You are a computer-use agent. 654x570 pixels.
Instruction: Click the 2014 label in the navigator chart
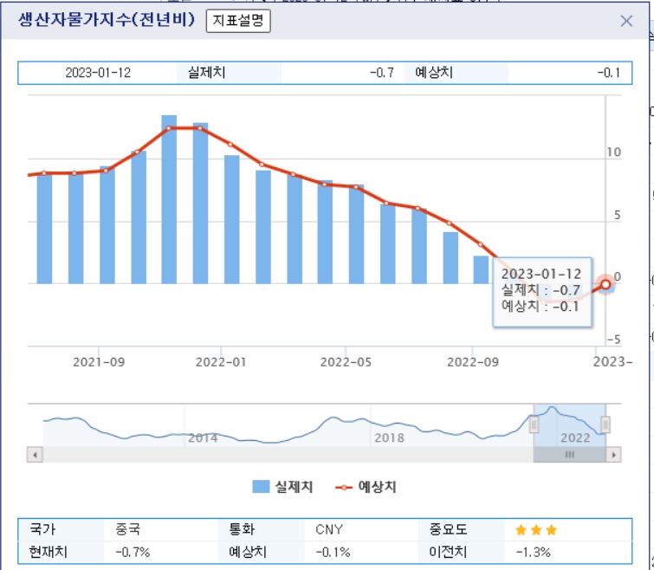(x=203, y=437)
